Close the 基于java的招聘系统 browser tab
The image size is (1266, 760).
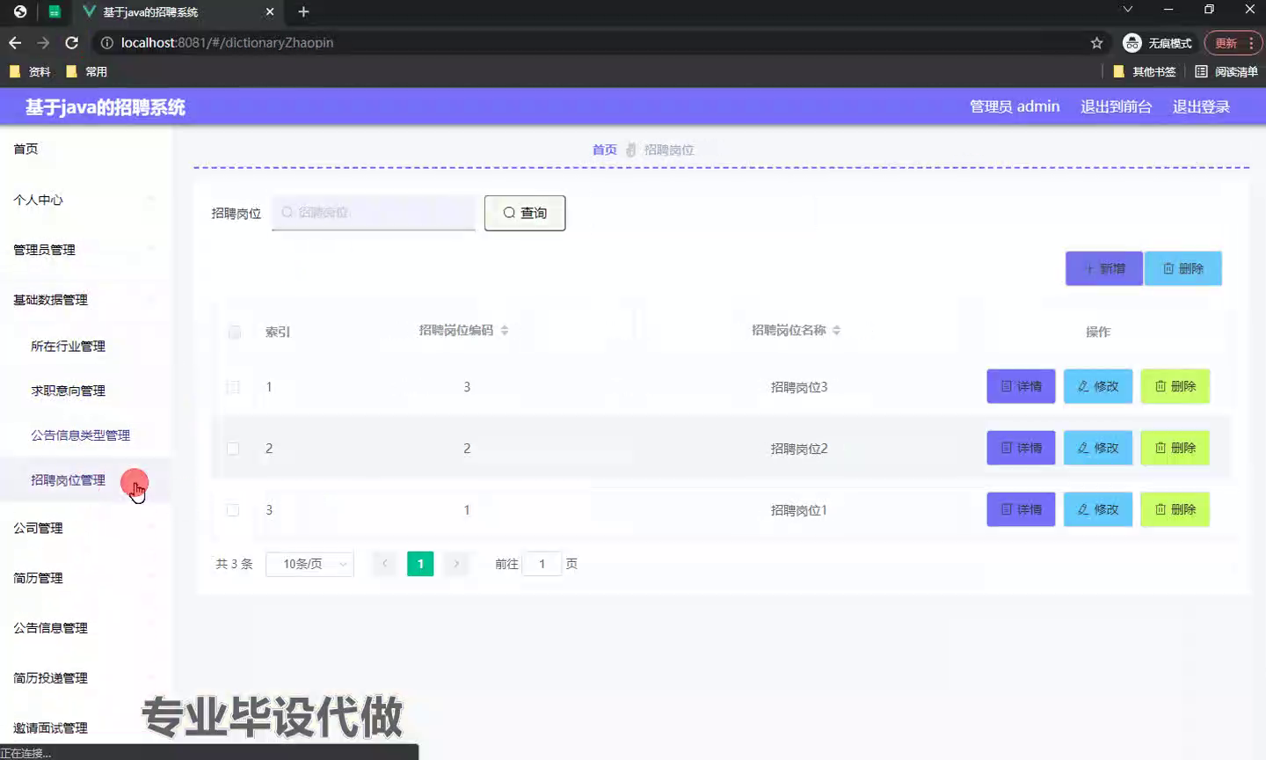[x=270, y=11]
